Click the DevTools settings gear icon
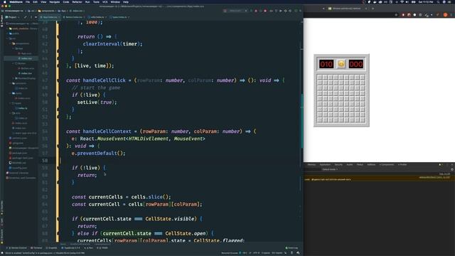455x256 pixels. coord(452,169)
